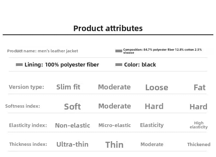Choose the Thickened option
The height and width of the screenshot is (157, 216).
(x=199, y=144)
